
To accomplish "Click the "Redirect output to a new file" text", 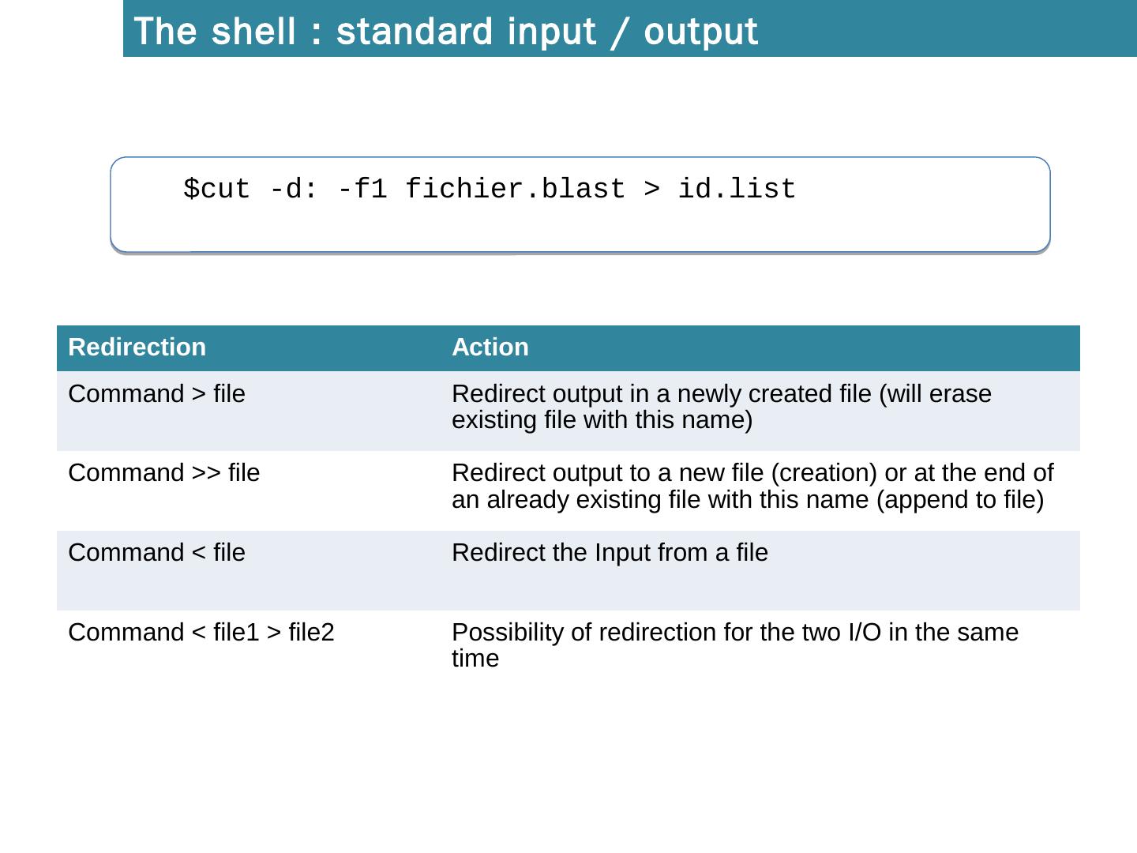I will (608, 473).
